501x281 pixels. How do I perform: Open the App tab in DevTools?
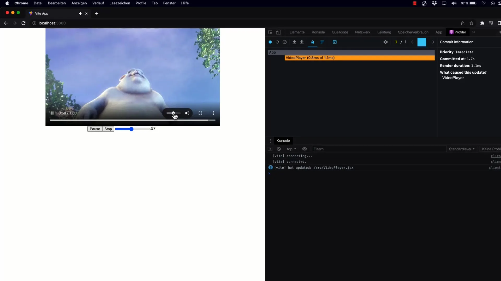pos(439,32)
